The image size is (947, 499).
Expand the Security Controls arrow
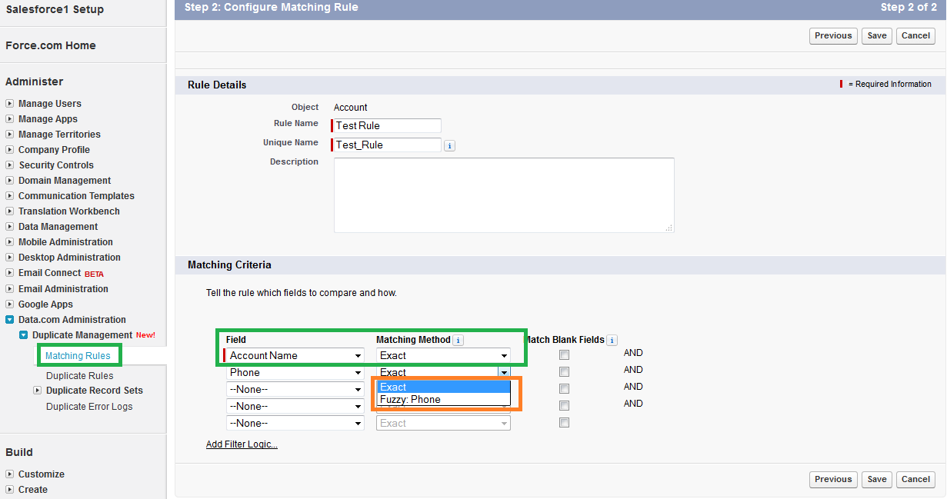(9, 165)
